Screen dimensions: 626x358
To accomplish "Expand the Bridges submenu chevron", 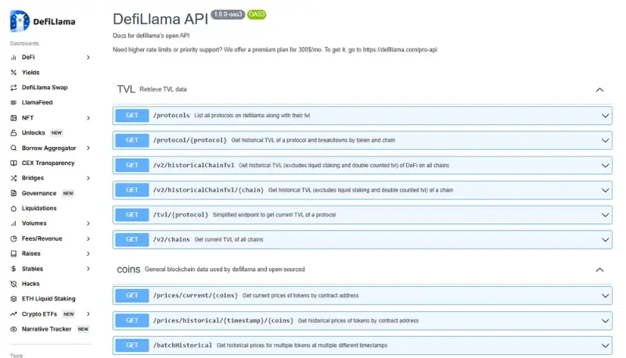I will (x=88, y=178).
